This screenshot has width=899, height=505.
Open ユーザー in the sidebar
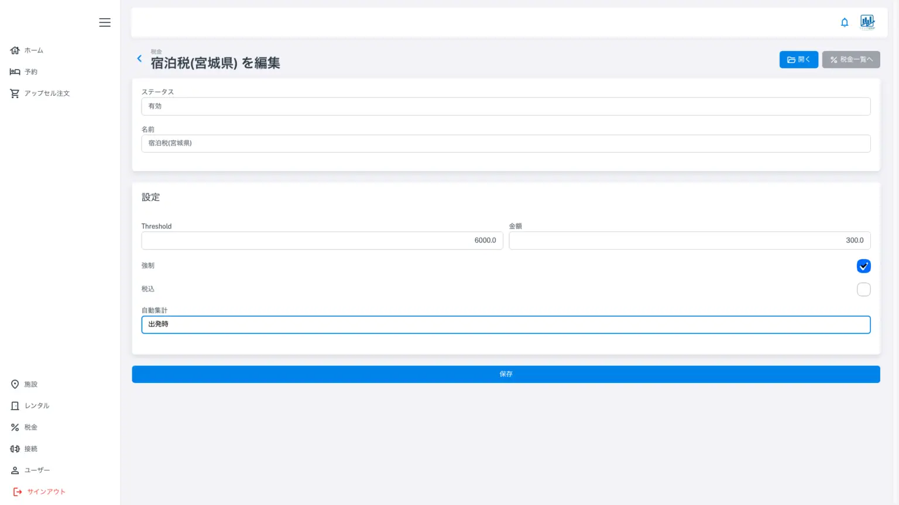point(37,470)
